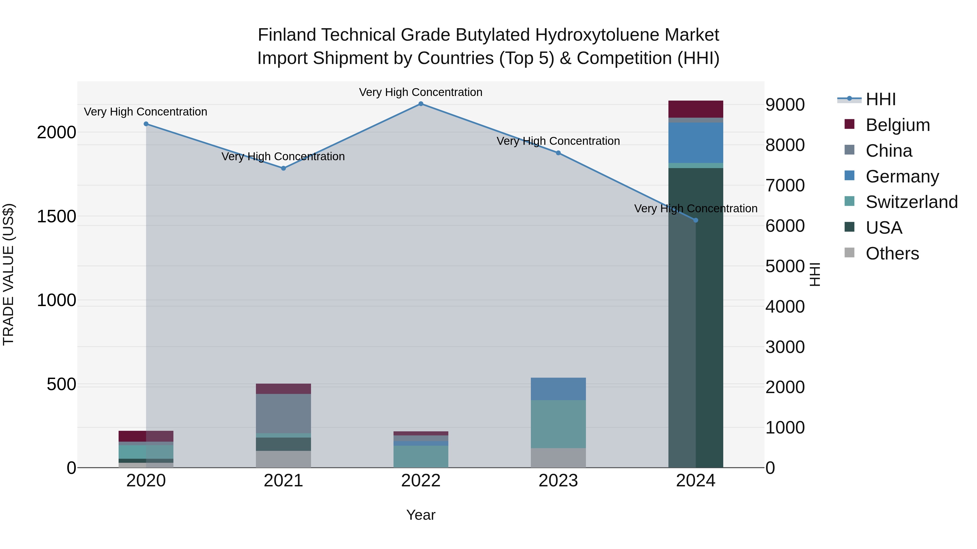Click 'Very High Concentration' label above 2024 point
This screenshot has width=977, height=549.
click(696, 208)
